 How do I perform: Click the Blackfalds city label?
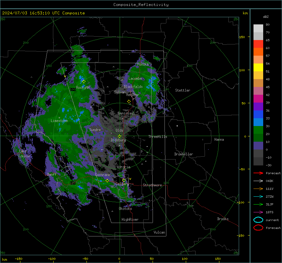[133, 87]
